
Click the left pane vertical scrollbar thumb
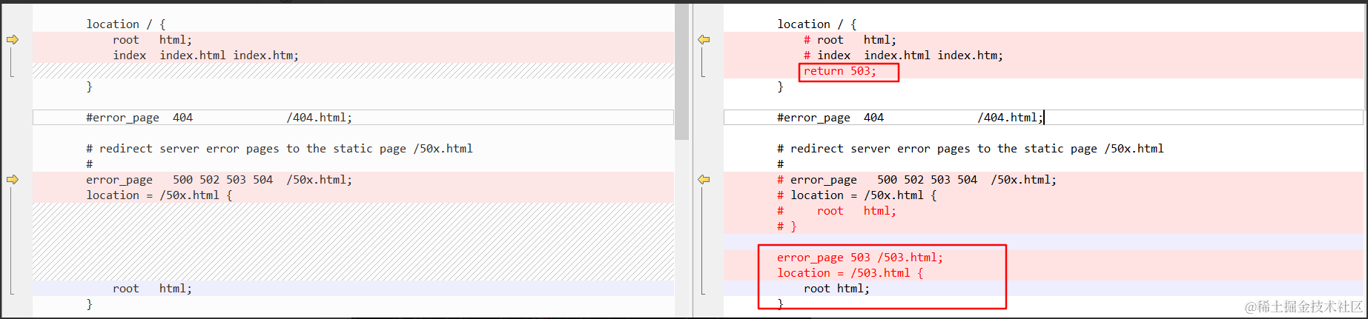681,72
